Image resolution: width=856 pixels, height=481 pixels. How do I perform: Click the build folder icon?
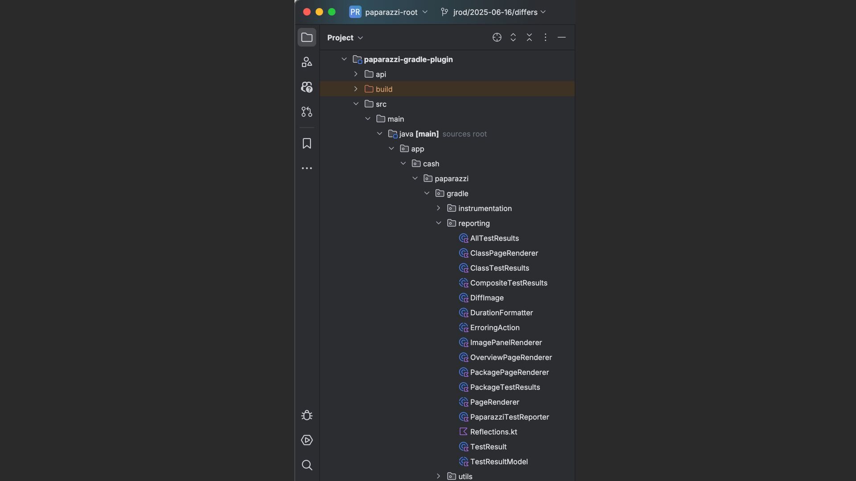click(x=369, y=89)
